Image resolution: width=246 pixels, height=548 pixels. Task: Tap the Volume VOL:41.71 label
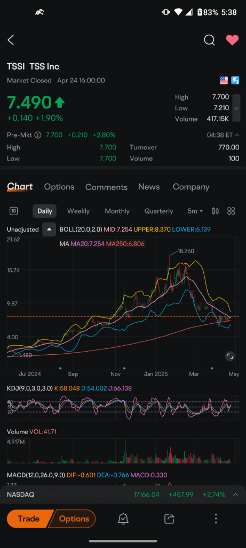31,432
